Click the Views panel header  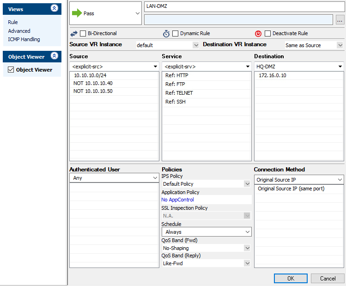[x=32, y=9]
